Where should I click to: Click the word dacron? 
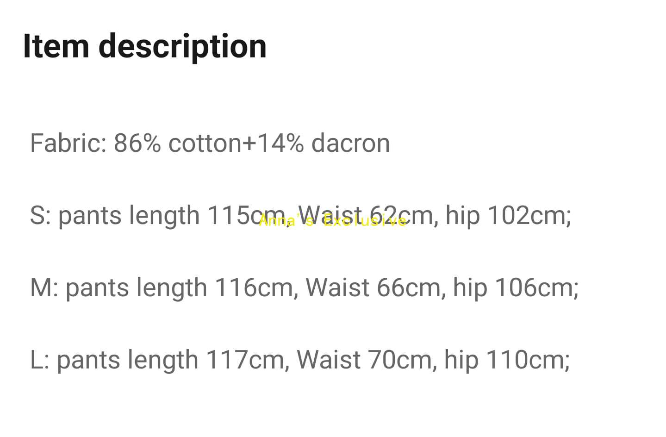pyautogui.click(x=350, y=143)
